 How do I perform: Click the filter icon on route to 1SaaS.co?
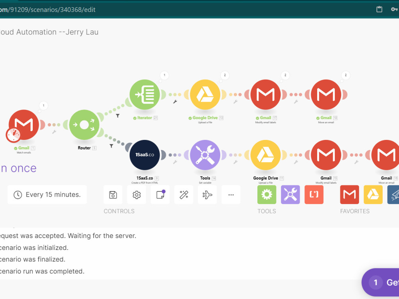click(111, 146)
